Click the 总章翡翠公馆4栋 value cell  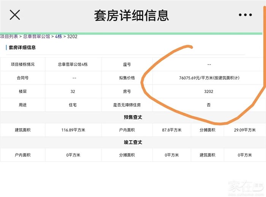[x=73, y=65]
